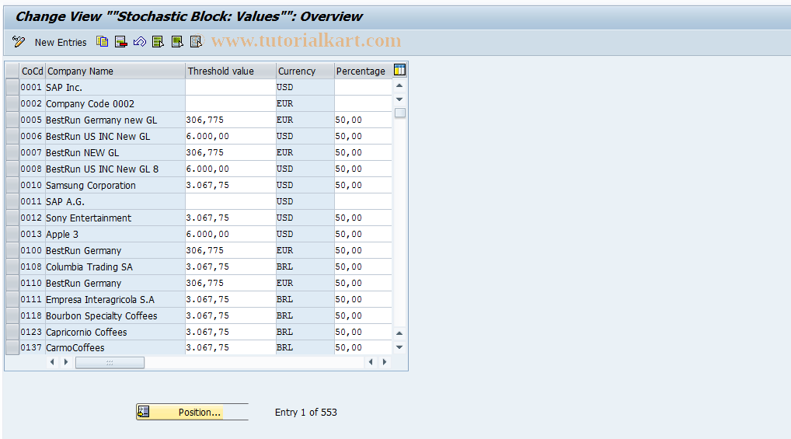Viewport: 791px width, 439px height.
Task: Click vertical scrollbar up arrow at top
Action: pyautogui.click(x=399, y=85)
